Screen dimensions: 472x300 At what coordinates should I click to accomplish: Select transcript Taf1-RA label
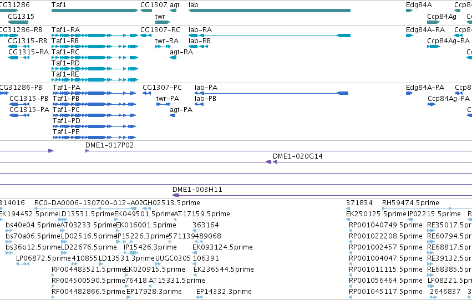point(65,30)
